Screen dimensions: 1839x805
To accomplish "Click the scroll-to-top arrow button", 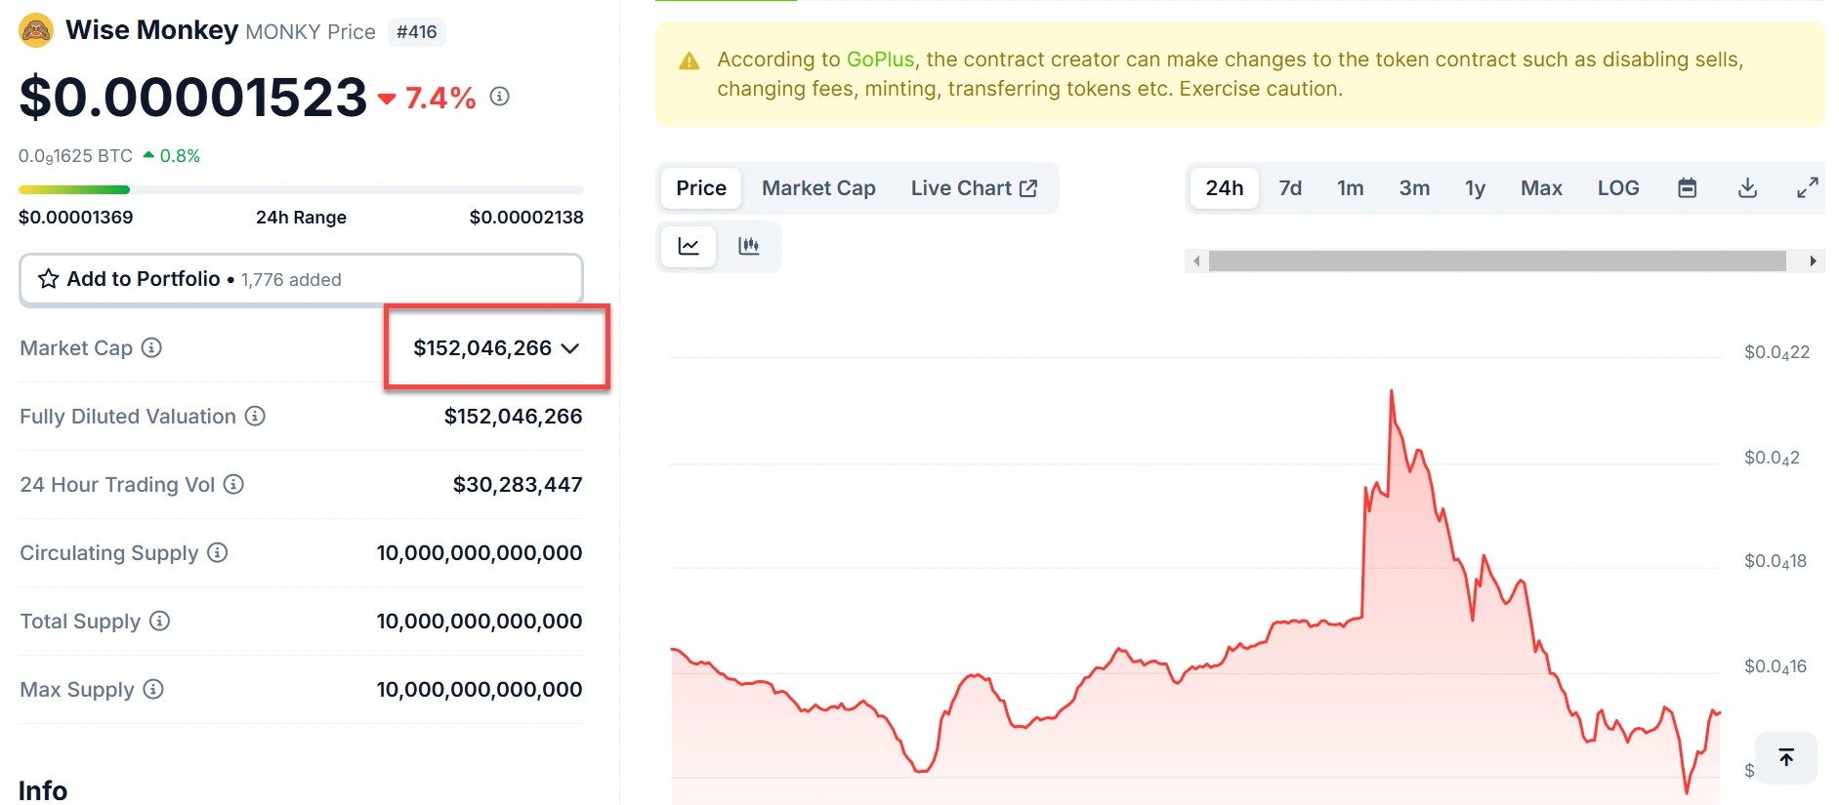I will 1785,757.
